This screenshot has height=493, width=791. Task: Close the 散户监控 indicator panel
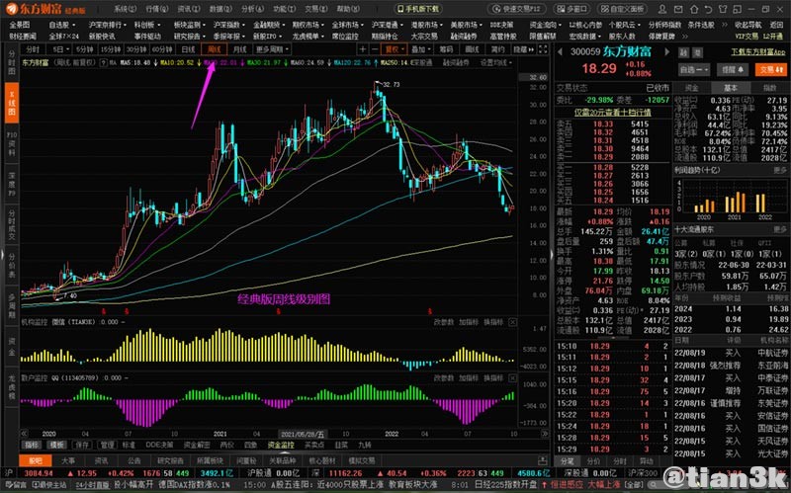click(512, 377)
